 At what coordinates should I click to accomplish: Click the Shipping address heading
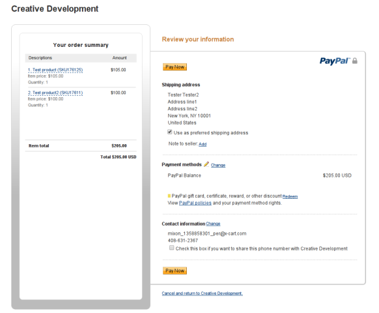[x=181, y=85]
